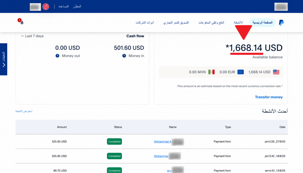The height and width of the screenshot is (173, 303).
Task: Open الصفحة الرئيسية tab
Action: tap(262, 23)
